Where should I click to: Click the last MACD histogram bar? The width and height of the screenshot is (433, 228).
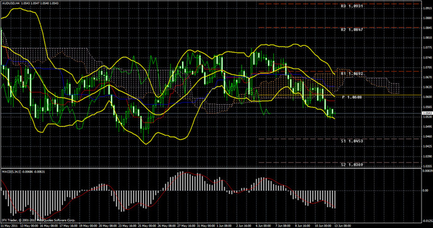pyautogui.click(x=335, y=199)
